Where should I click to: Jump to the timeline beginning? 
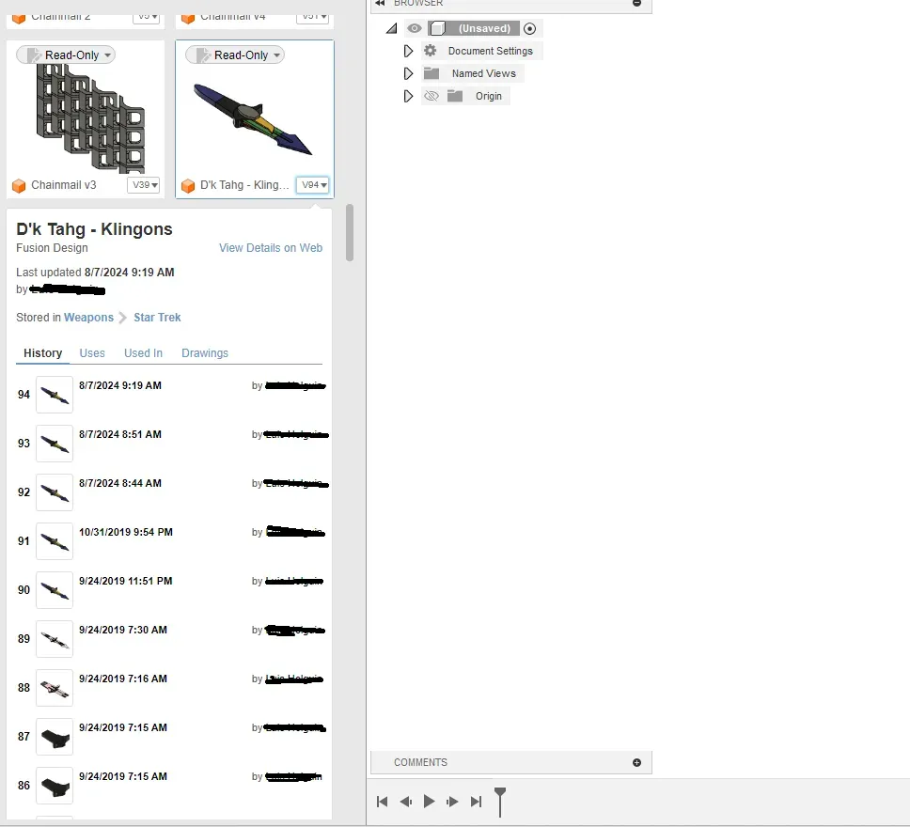tap(383, 802)
